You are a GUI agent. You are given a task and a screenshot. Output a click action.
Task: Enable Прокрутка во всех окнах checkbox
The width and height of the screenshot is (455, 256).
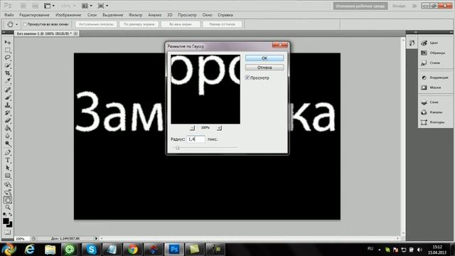25,24
